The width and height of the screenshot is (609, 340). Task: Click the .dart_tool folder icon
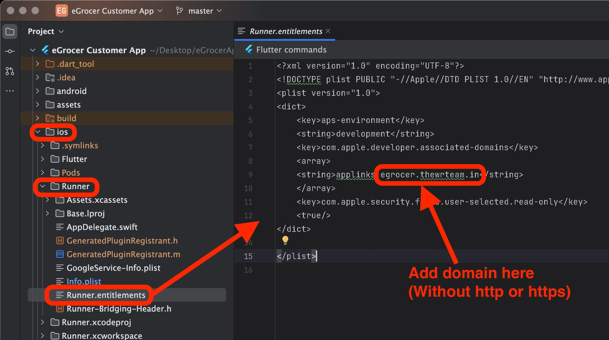tap(50, 64)
